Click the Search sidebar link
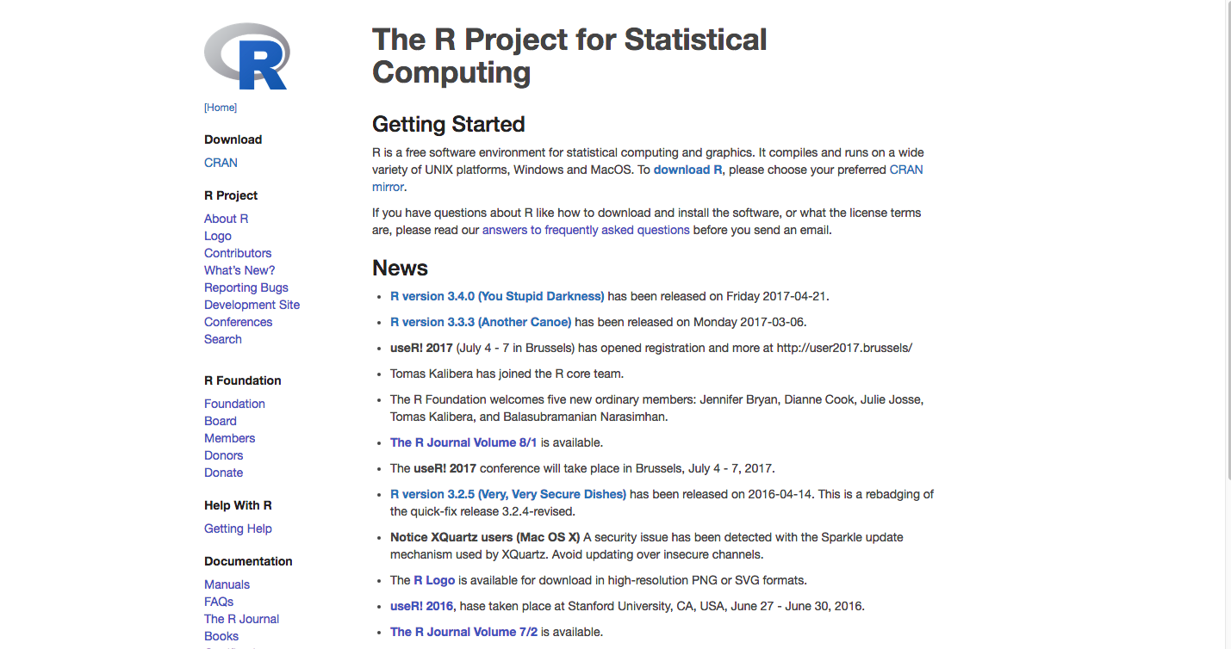Viewport: 1231px width, 649px height. (x=222, y=339)
